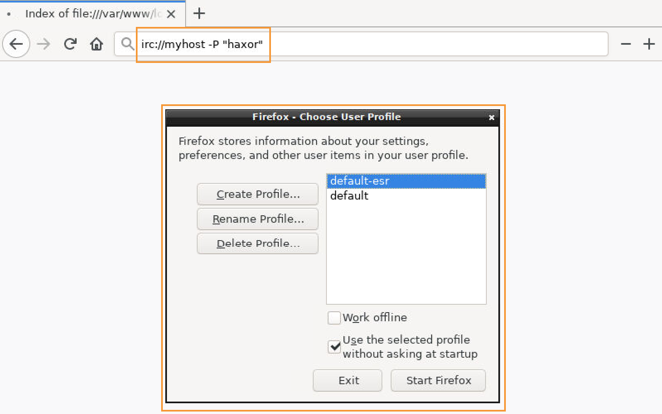Uncheck Use the selected profile checkbox
Image resolution: width=662 pixels, height=414 pixels.
[334, 347]
